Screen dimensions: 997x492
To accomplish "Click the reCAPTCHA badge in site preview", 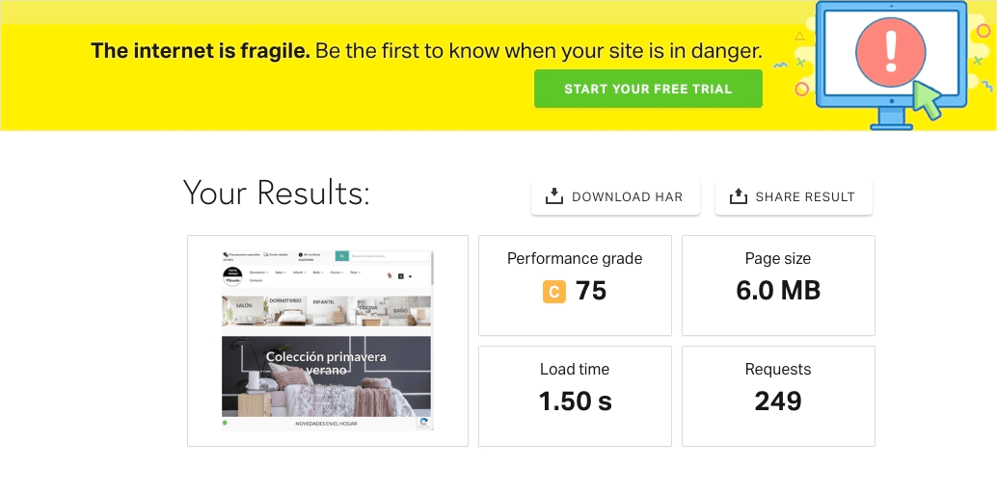I will click(424, 423).
